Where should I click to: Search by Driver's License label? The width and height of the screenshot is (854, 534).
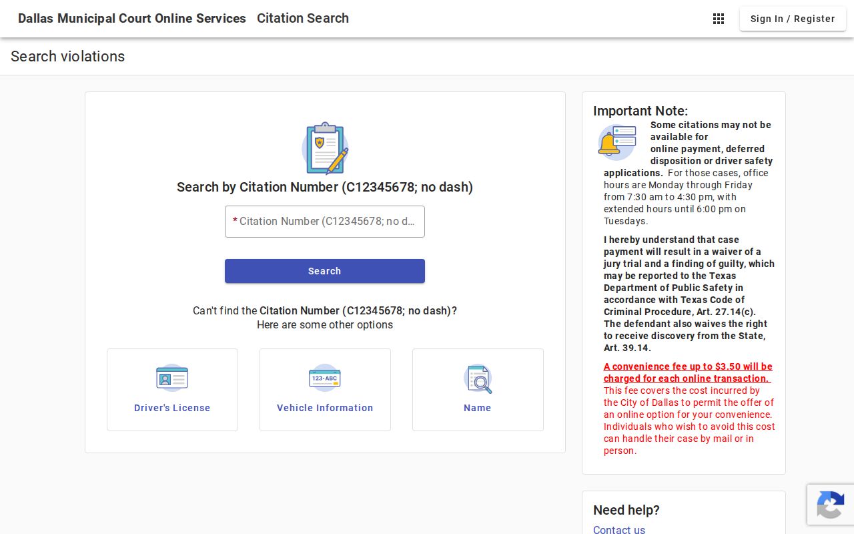172,408
